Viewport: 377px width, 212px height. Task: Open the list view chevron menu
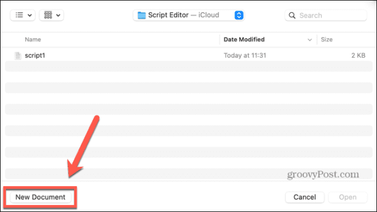pyautogui.click(x=29, y=15)
